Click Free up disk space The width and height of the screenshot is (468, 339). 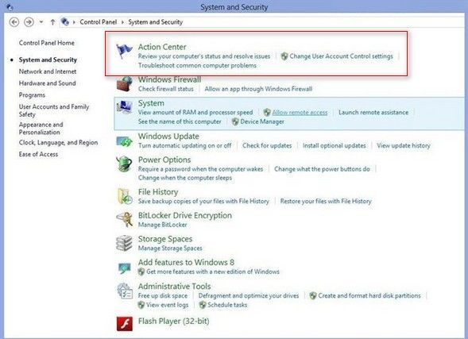click(x=163, y=296)
